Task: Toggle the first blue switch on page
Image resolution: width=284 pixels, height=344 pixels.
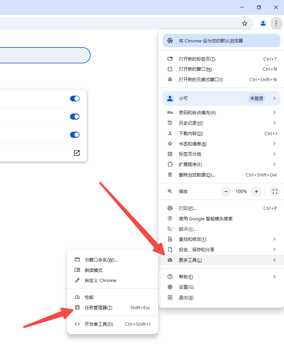Action: click(75, 98)
